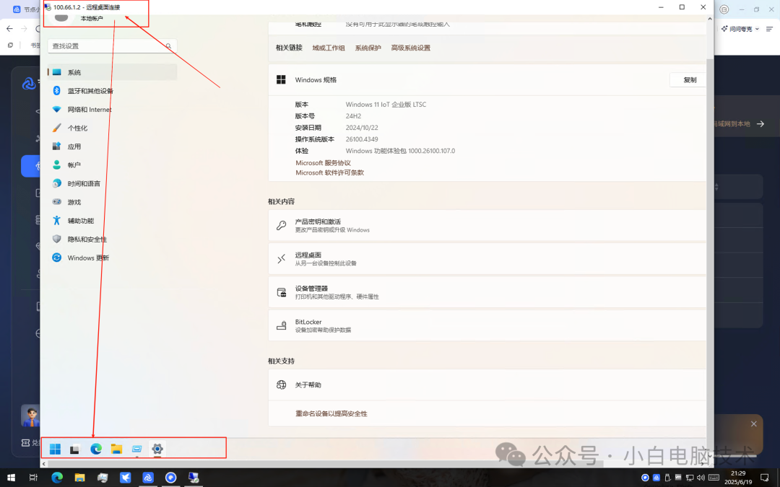
Task: Open 个性化 settings
Action: coord(113,128)
